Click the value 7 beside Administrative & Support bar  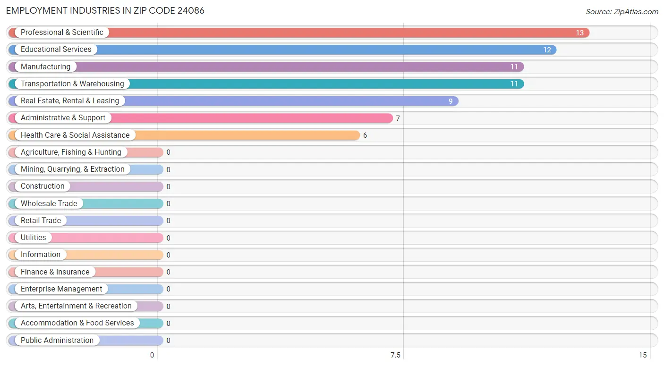[x=398, y=118]
